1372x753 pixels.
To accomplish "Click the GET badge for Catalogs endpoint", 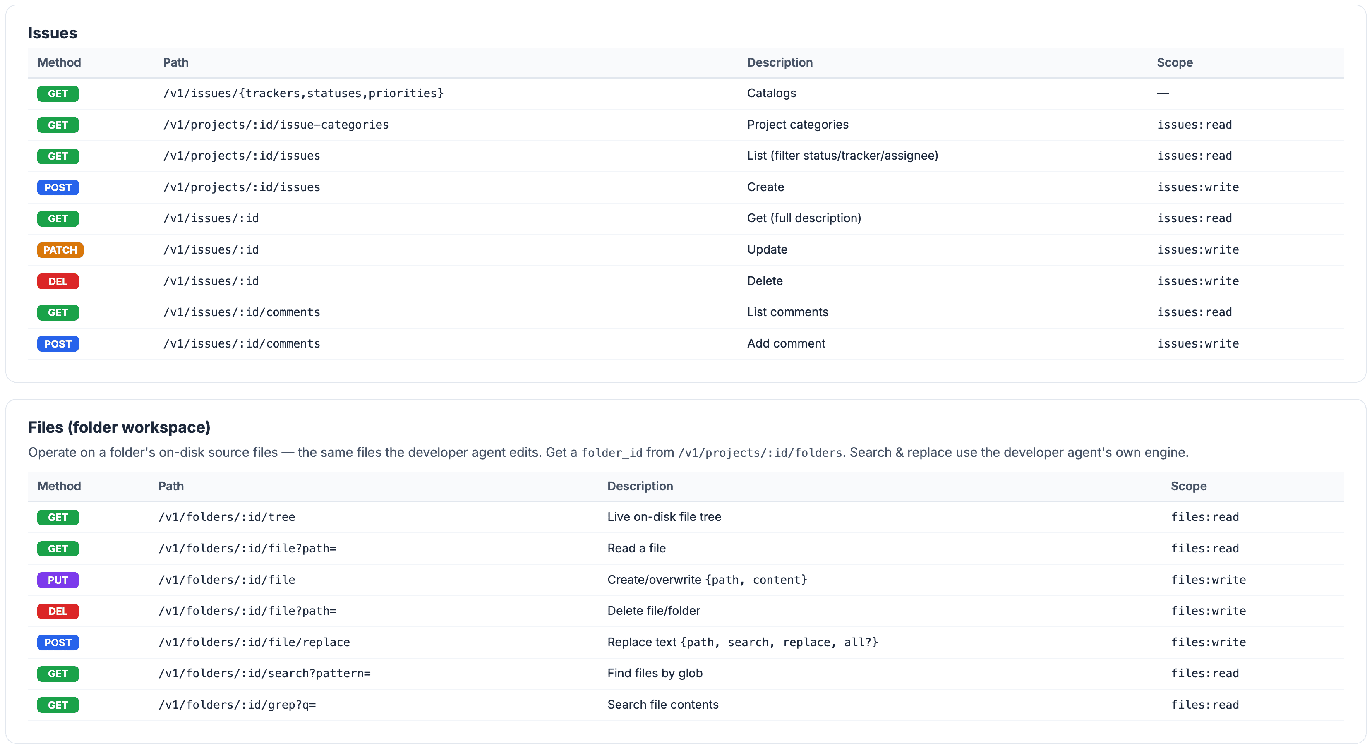I will [58, 94].
